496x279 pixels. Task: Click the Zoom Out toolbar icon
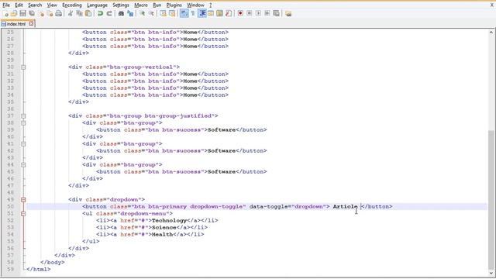tap(151, 14)
